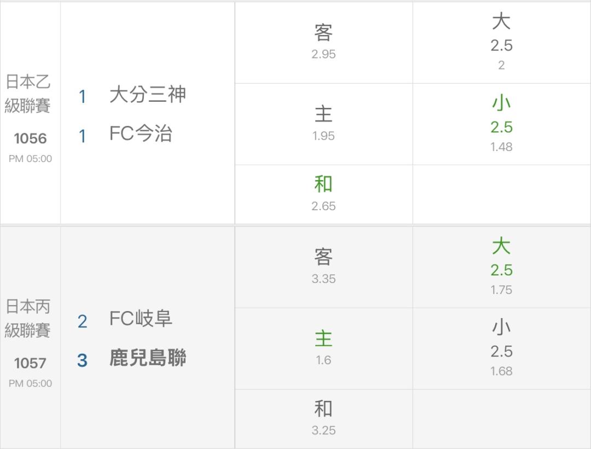Select 主 odds 1.95 for match 1056
The image size is (591, 449).
(323, 124)
